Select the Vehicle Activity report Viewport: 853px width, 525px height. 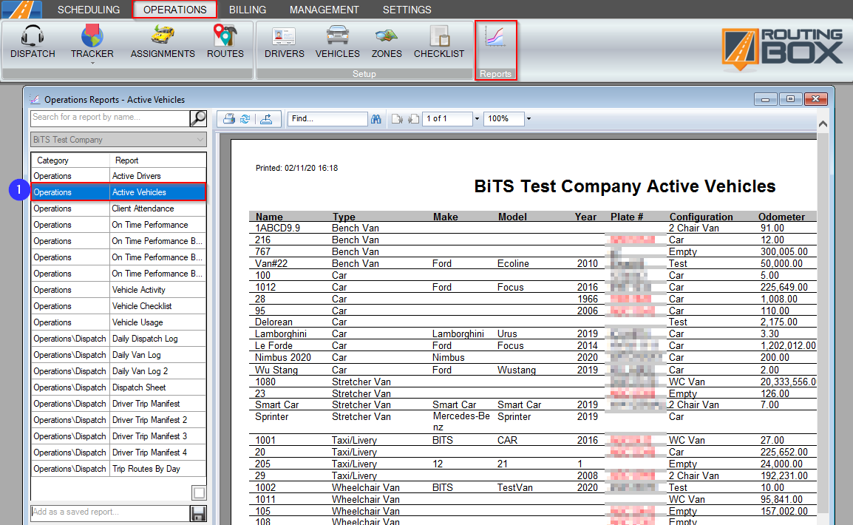118,290
